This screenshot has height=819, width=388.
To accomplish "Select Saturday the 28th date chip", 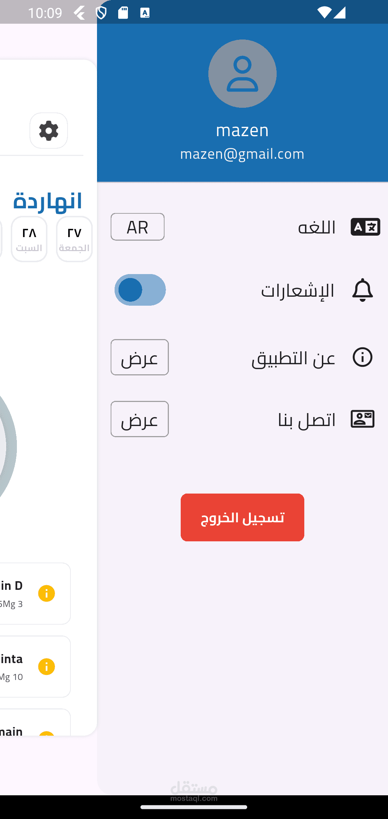I will click(x=29, y=239).
